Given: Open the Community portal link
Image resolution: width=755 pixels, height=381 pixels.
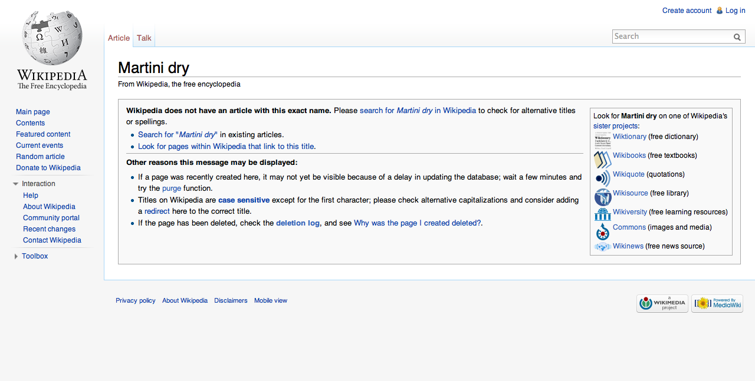Looking at the screenshot, I should click(x=51, y=218).
